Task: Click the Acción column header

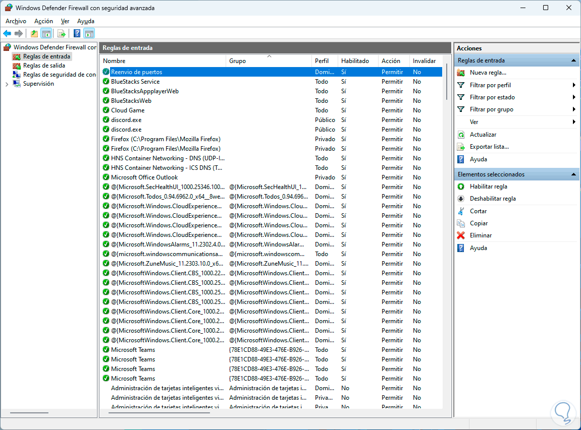Action: point(394,61)
